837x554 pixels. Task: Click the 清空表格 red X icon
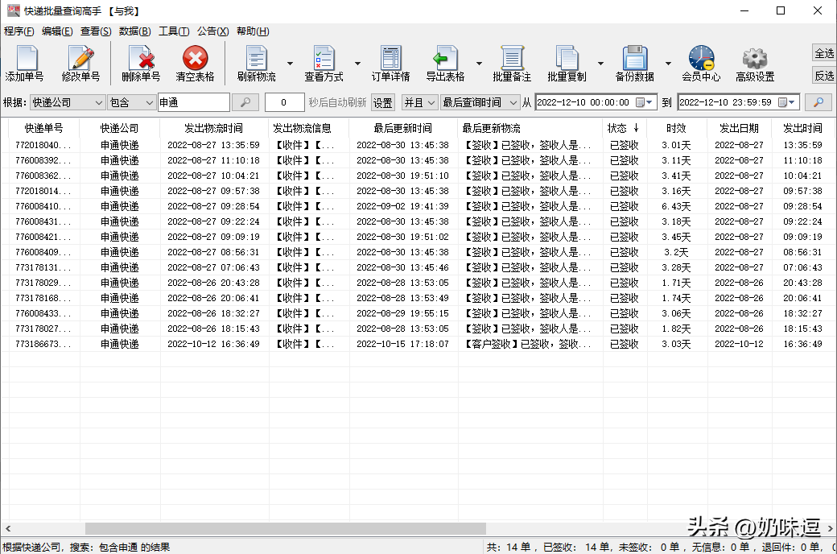[x=196, y=58]
